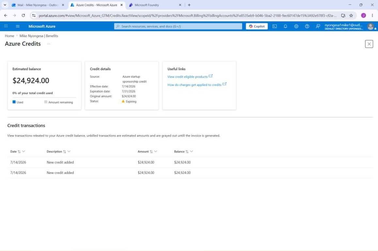Go to Microsoft Azure home logo text
The width and height of the screenshot is (378, 251).
(42, 26)
